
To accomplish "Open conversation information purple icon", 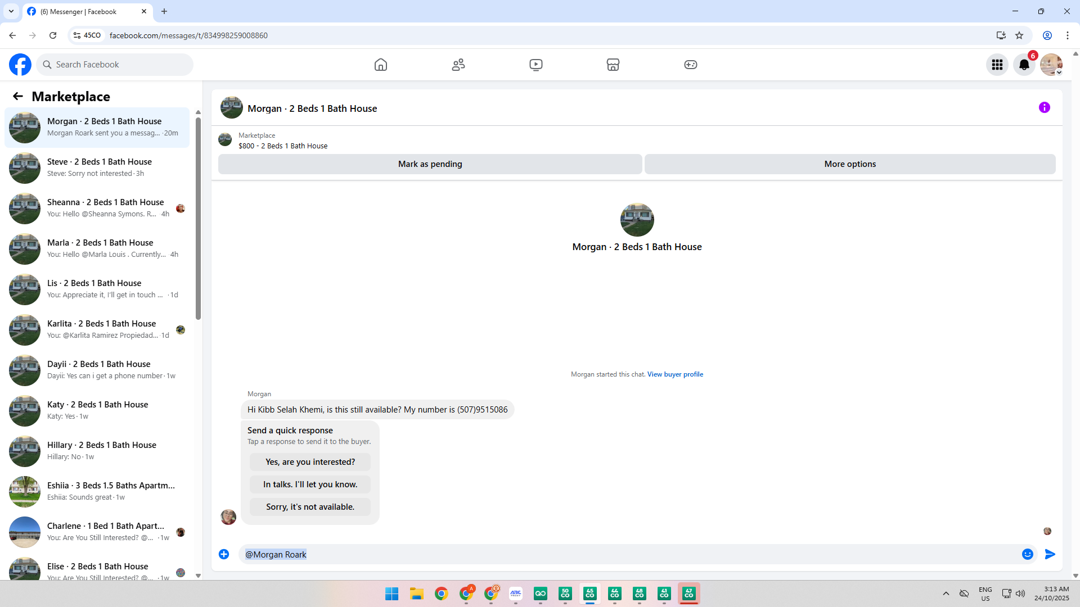I will tap(1045, 107).
